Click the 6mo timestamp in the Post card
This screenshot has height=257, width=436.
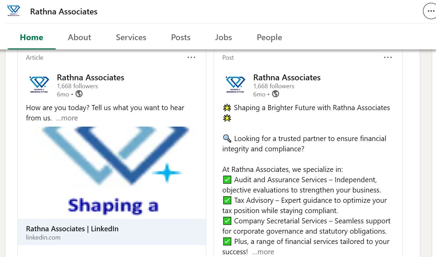[259, 94]
